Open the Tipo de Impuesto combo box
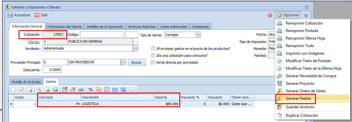 pyautogui.click(x=271, y=42)
